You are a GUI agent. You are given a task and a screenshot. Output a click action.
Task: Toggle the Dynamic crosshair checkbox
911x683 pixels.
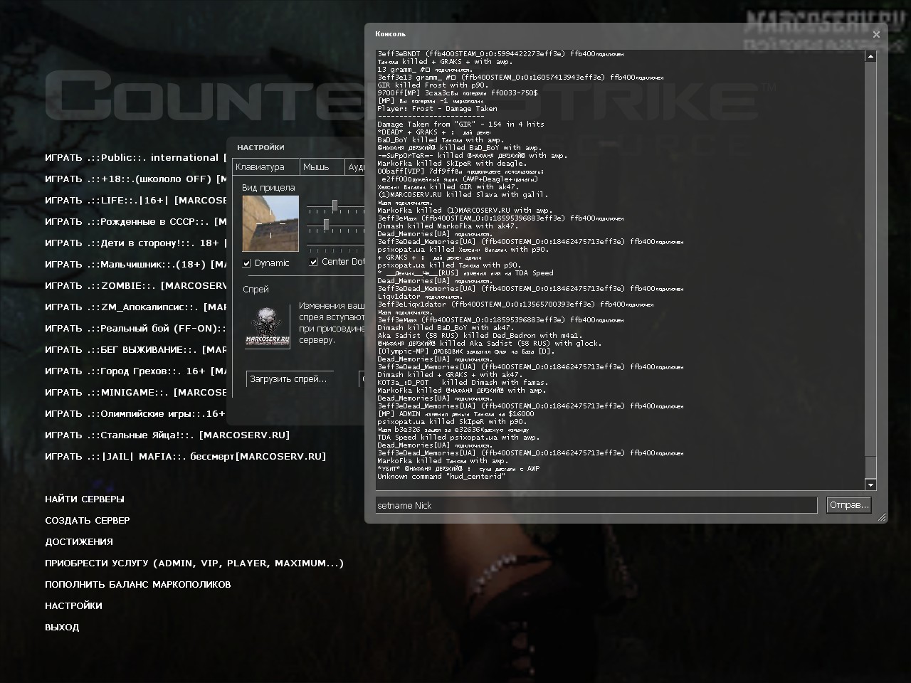pyautogui.click(x=247, y=263)
